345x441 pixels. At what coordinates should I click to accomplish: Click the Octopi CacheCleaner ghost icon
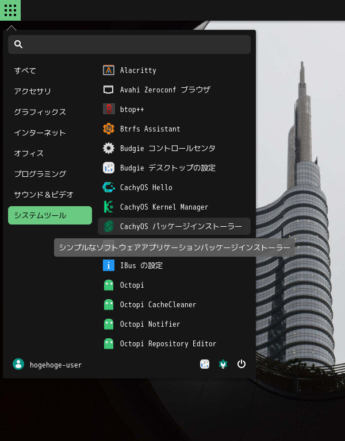[x=109, y=304]
